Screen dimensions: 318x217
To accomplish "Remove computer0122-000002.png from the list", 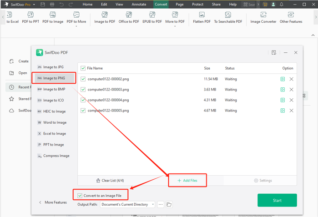I will [x=292, y=79].
